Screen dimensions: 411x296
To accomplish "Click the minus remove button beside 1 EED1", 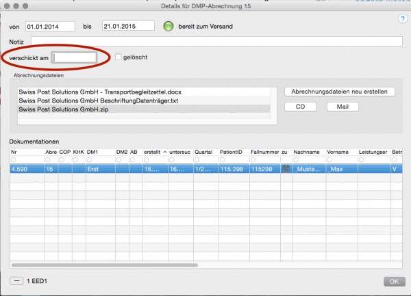I will pos(16,281).
